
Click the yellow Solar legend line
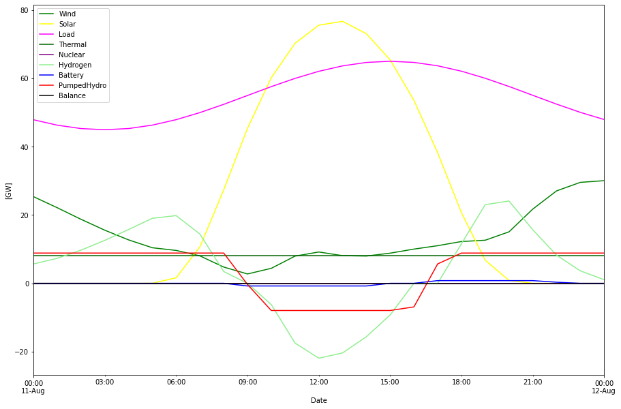point(46,24)
